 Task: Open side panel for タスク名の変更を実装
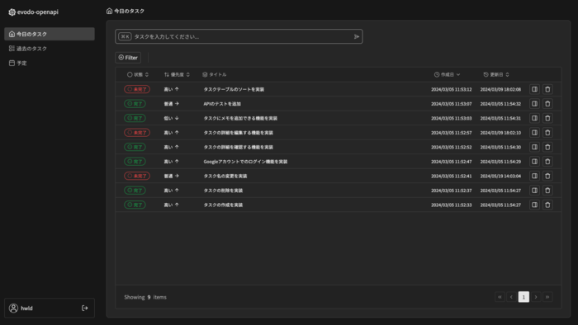point(534,176)
